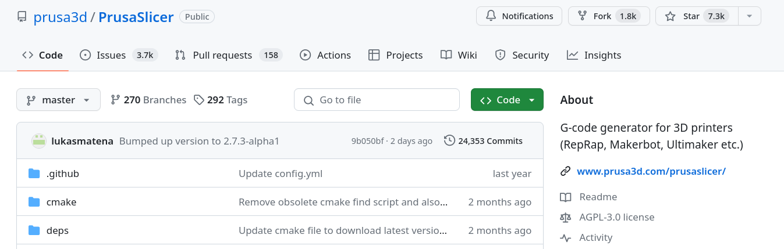Open the Wiki tab
This screenshot has height=249, width=784.
459,55
